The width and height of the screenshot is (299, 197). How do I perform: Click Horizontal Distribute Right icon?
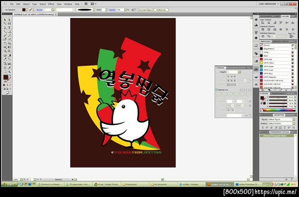pos(293,29)
